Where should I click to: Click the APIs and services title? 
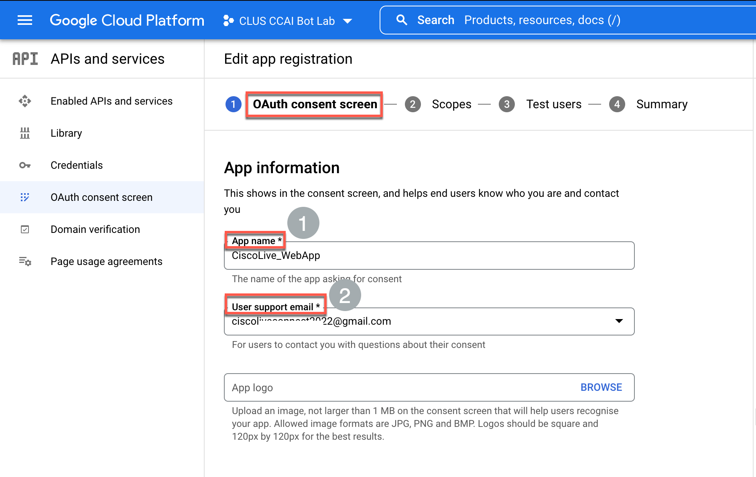click(x=108, y=59)
